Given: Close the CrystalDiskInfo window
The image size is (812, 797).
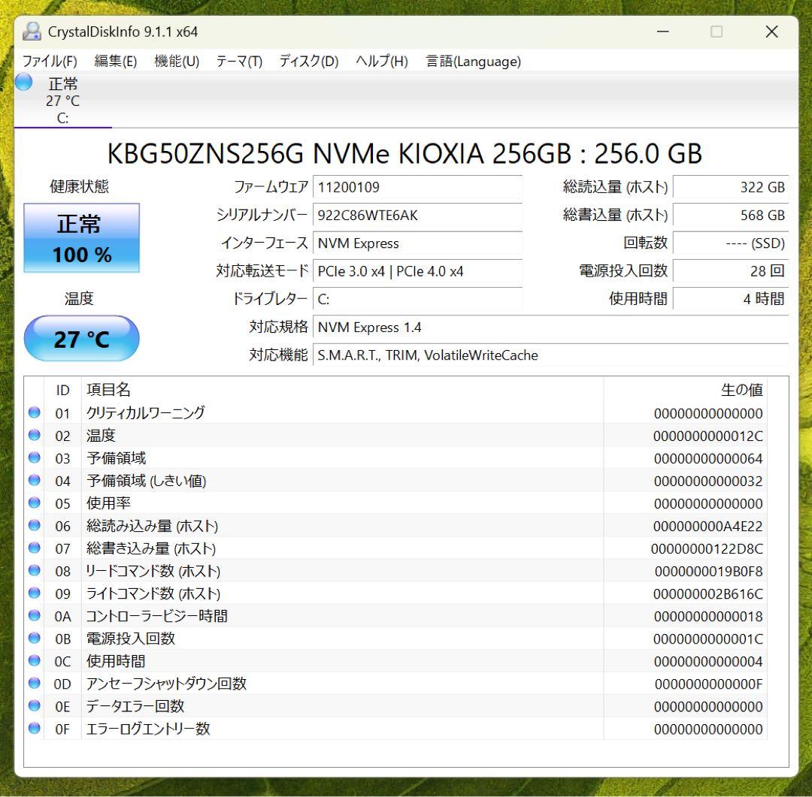Looking at the screenshot, I should pos(771,32).
